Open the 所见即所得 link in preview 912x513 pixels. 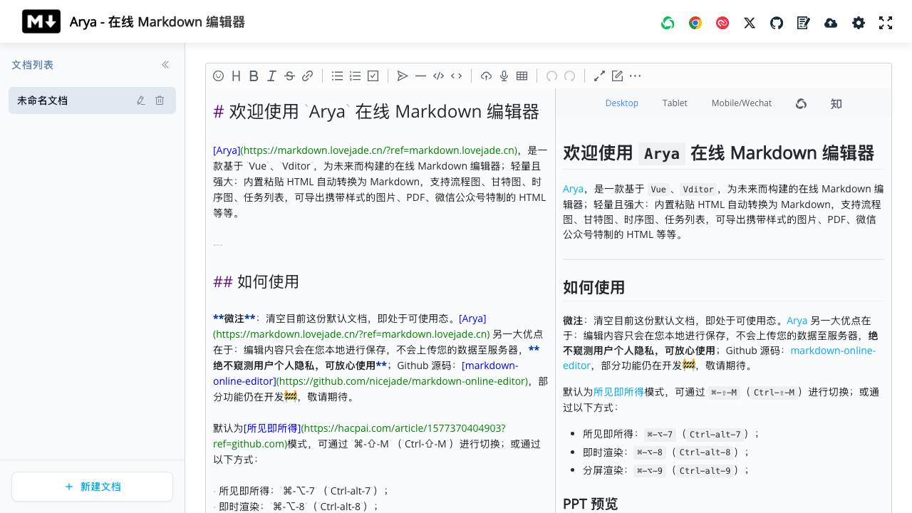618,391
